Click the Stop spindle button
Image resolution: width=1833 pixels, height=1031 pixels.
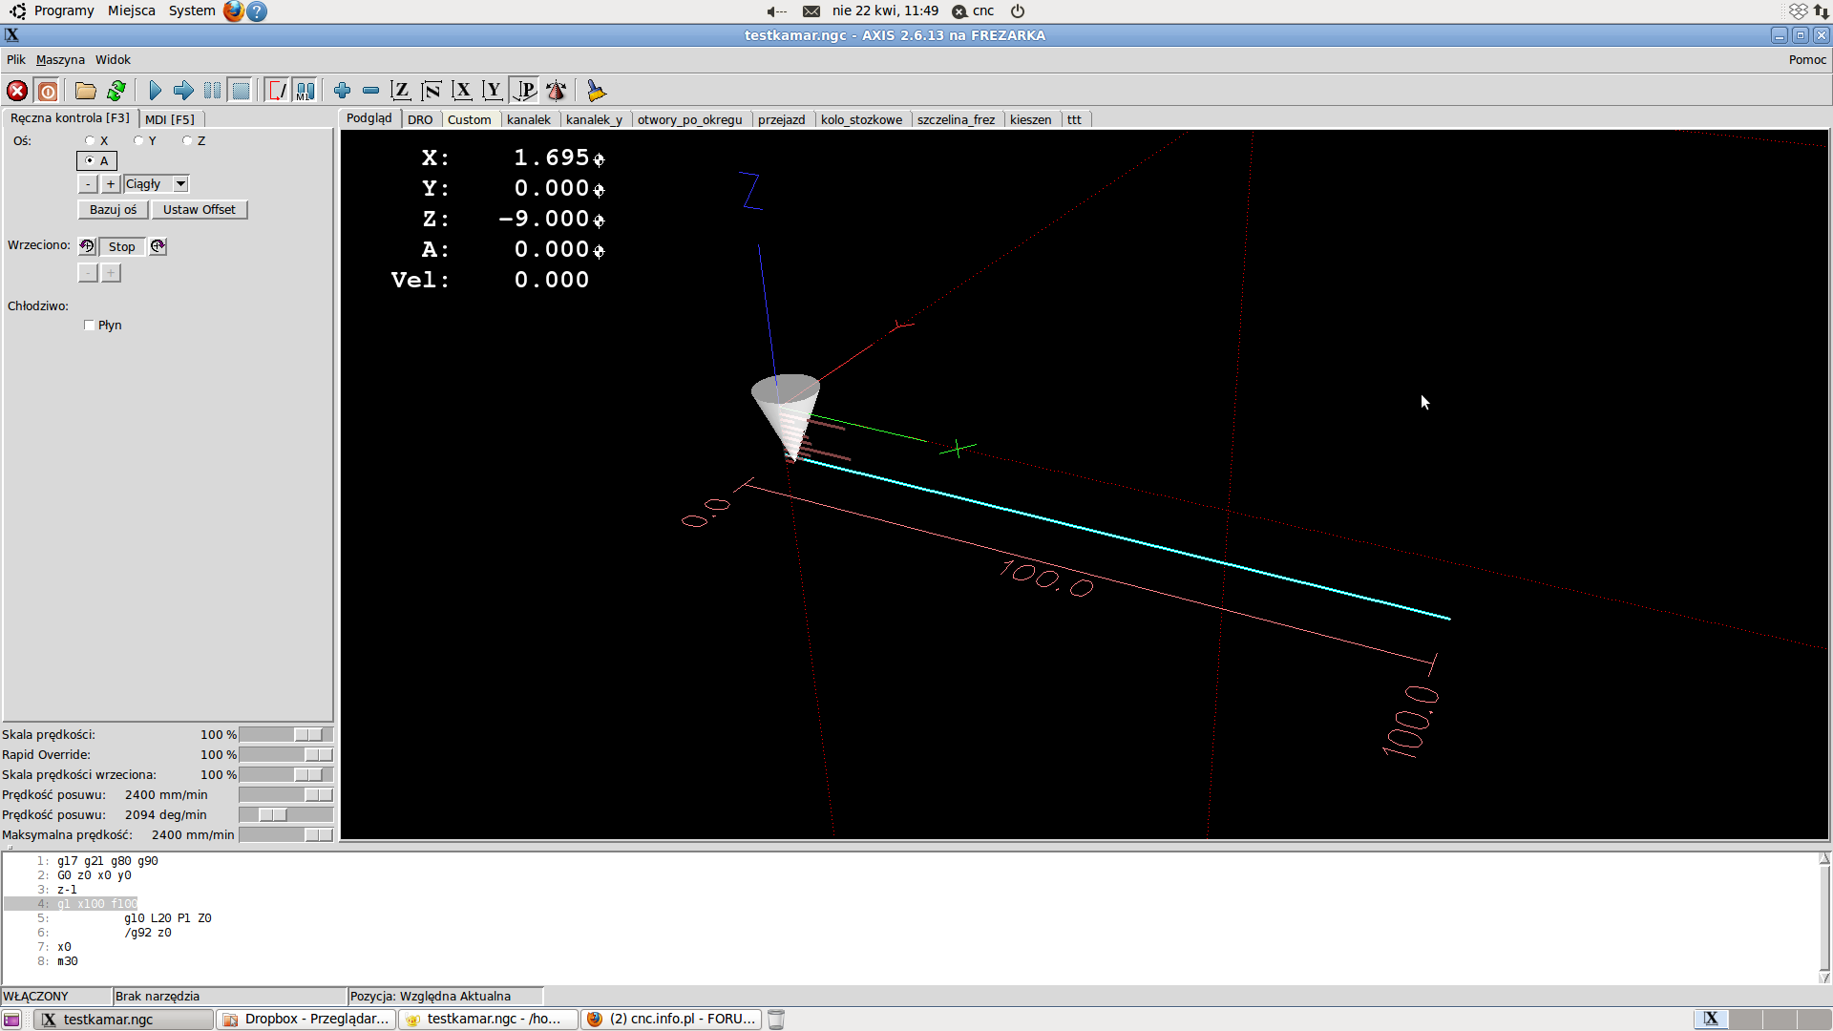pyautogui.click(x=121, y=245)
